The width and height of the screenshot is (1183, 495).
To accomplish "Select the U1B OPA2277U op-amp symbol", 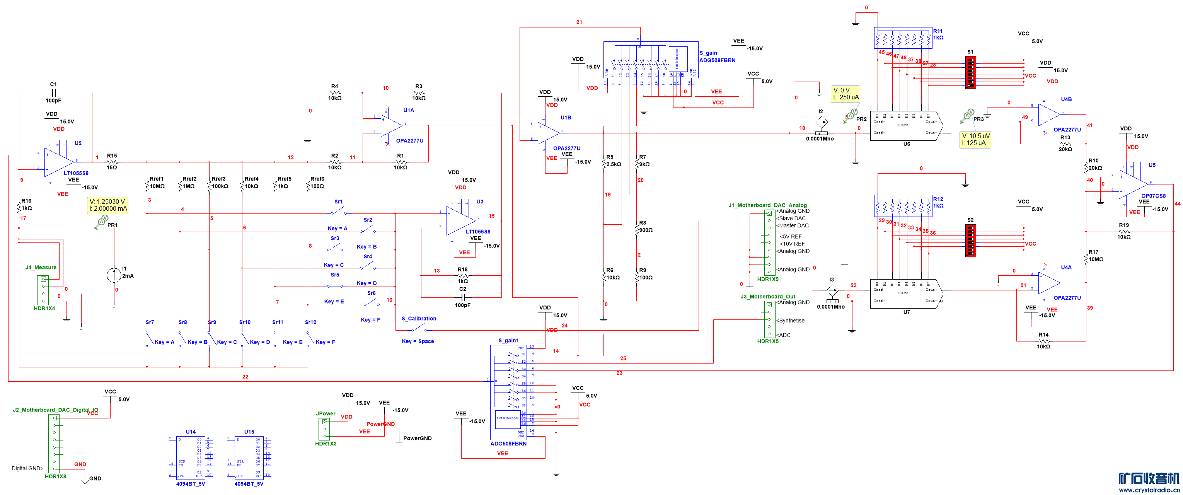I will tap(549, 133).
